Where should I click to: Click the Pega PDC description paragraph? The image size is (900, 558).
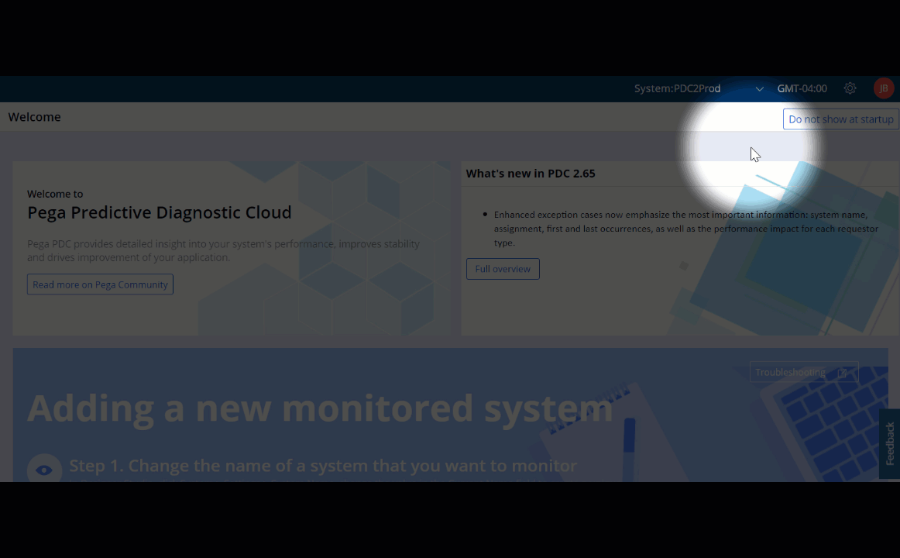click(x=223, y=250)
